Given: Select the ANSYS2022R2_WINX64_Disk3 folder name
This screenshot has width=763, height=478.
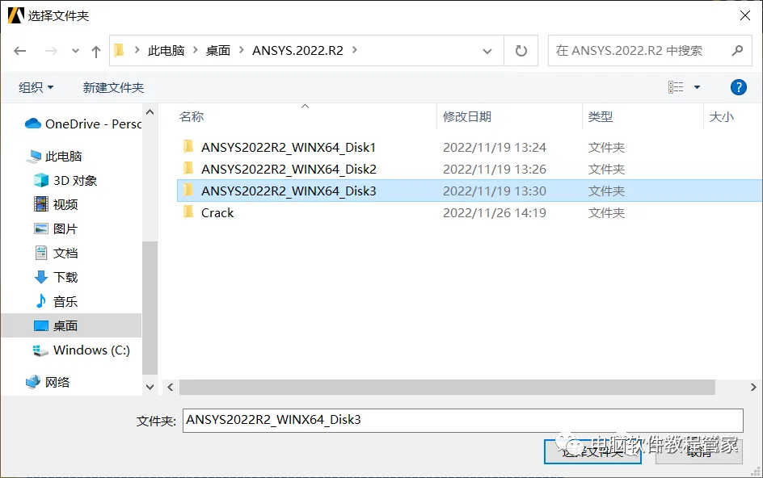Looking at the screenshot, I should click(289, 191).
